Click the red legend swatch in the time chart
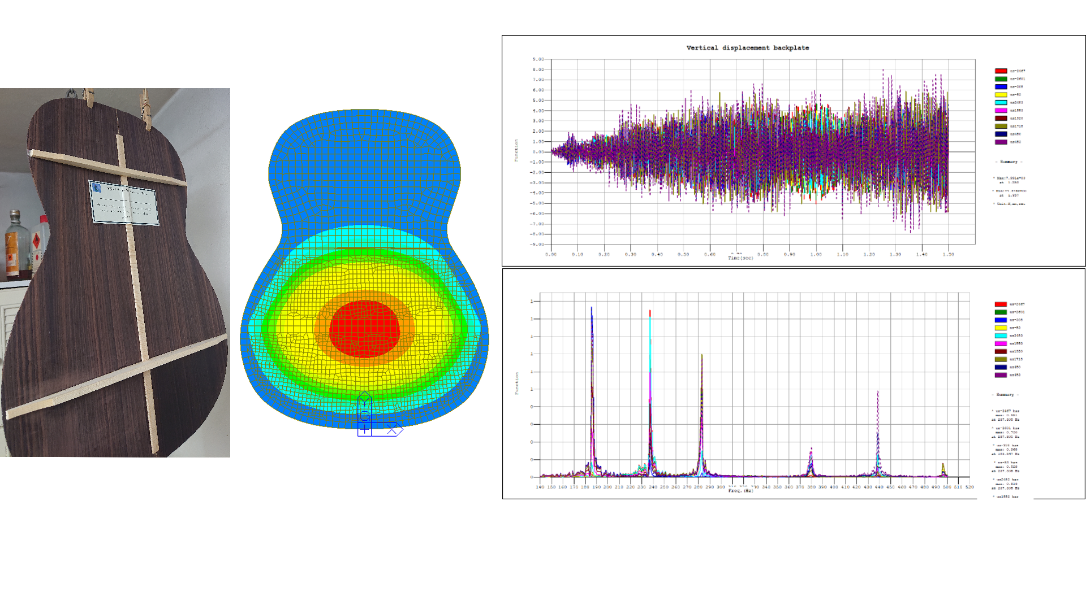 click(x=1001, y=71)
